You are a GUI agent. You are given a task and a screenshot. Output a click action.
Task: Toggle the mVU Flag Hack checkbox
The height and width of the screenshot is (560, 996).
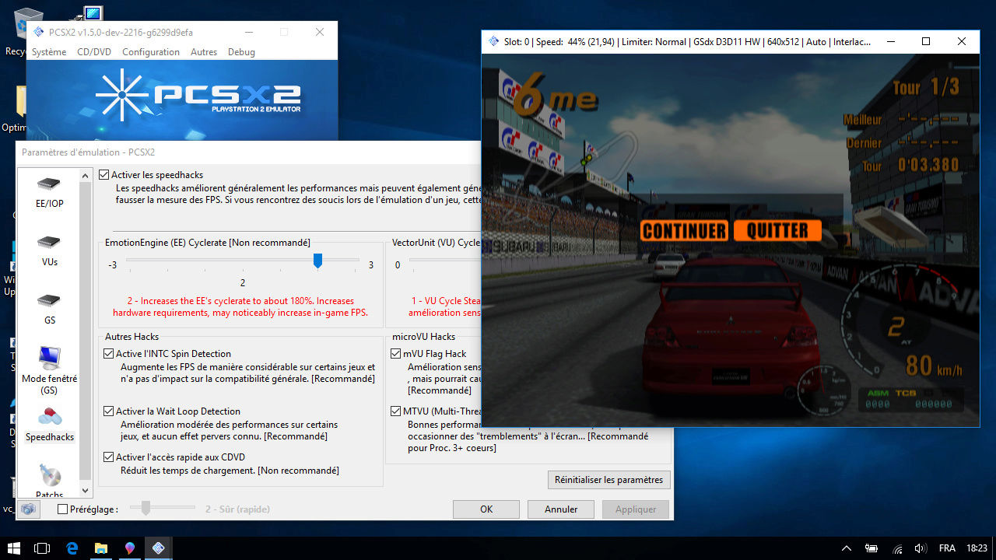click(396, 354)
